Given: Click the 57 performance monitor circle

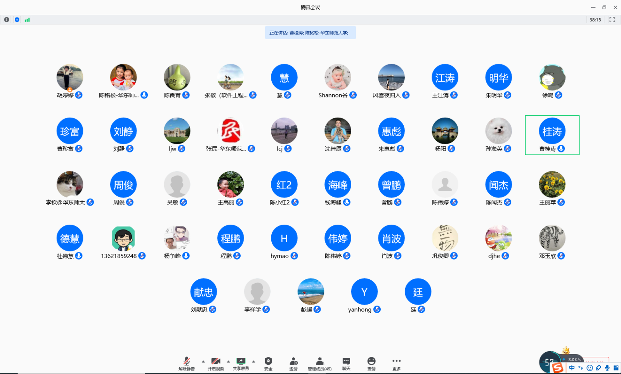Looking at the screenshot, I should tap(549, 363).
